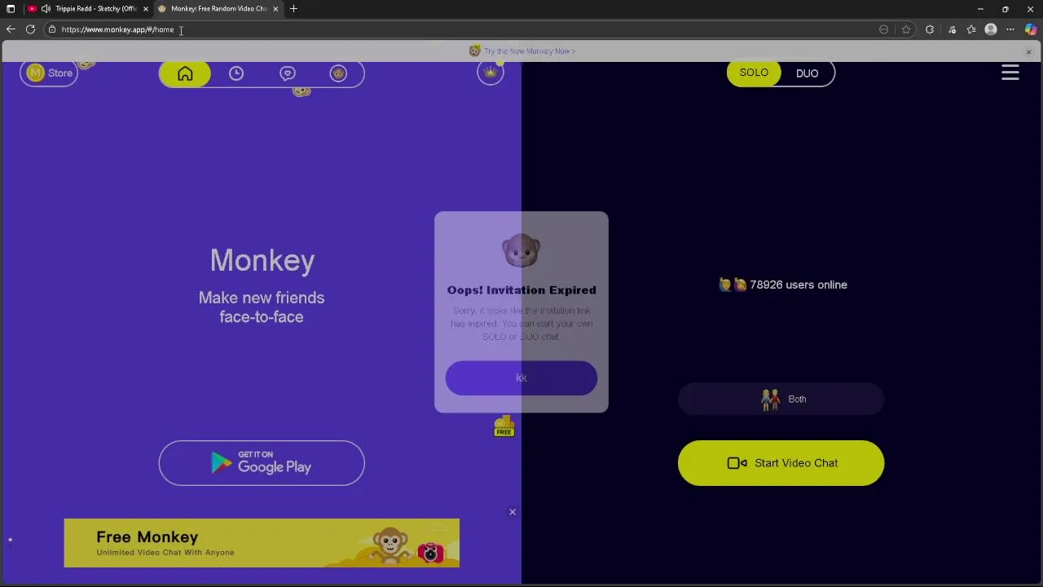The image size is (1043, 587).
Task: Select the Home icon in Monkey nav
Action: pyautogui.click(x=185, y=74)
